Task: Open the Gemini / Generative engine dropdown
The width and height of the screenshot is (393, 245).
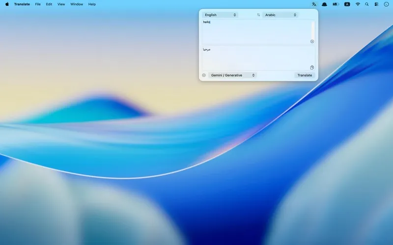Action: (232, 75)
